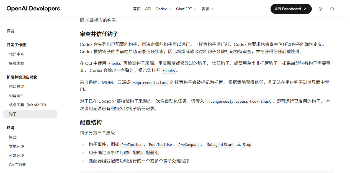Open the search magnifier icon
350x173 pixels.
[x=332, y=9]
